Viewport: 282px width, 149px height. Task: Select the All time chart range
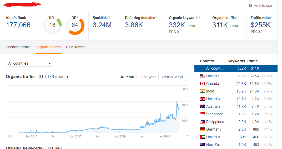[127, 77]
